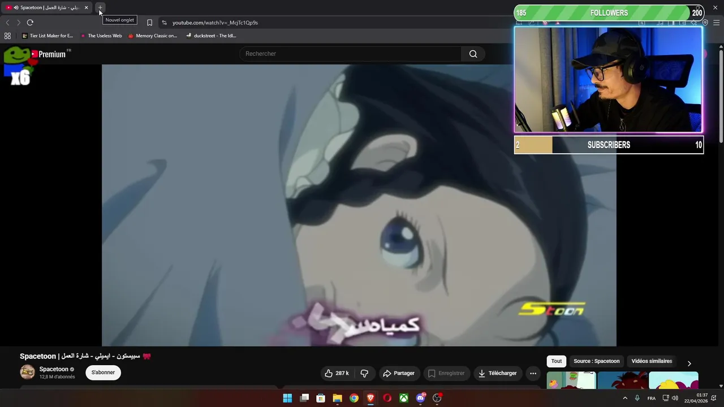Click on the video player frame
The image size is (724, 407).
click(359, 205)
